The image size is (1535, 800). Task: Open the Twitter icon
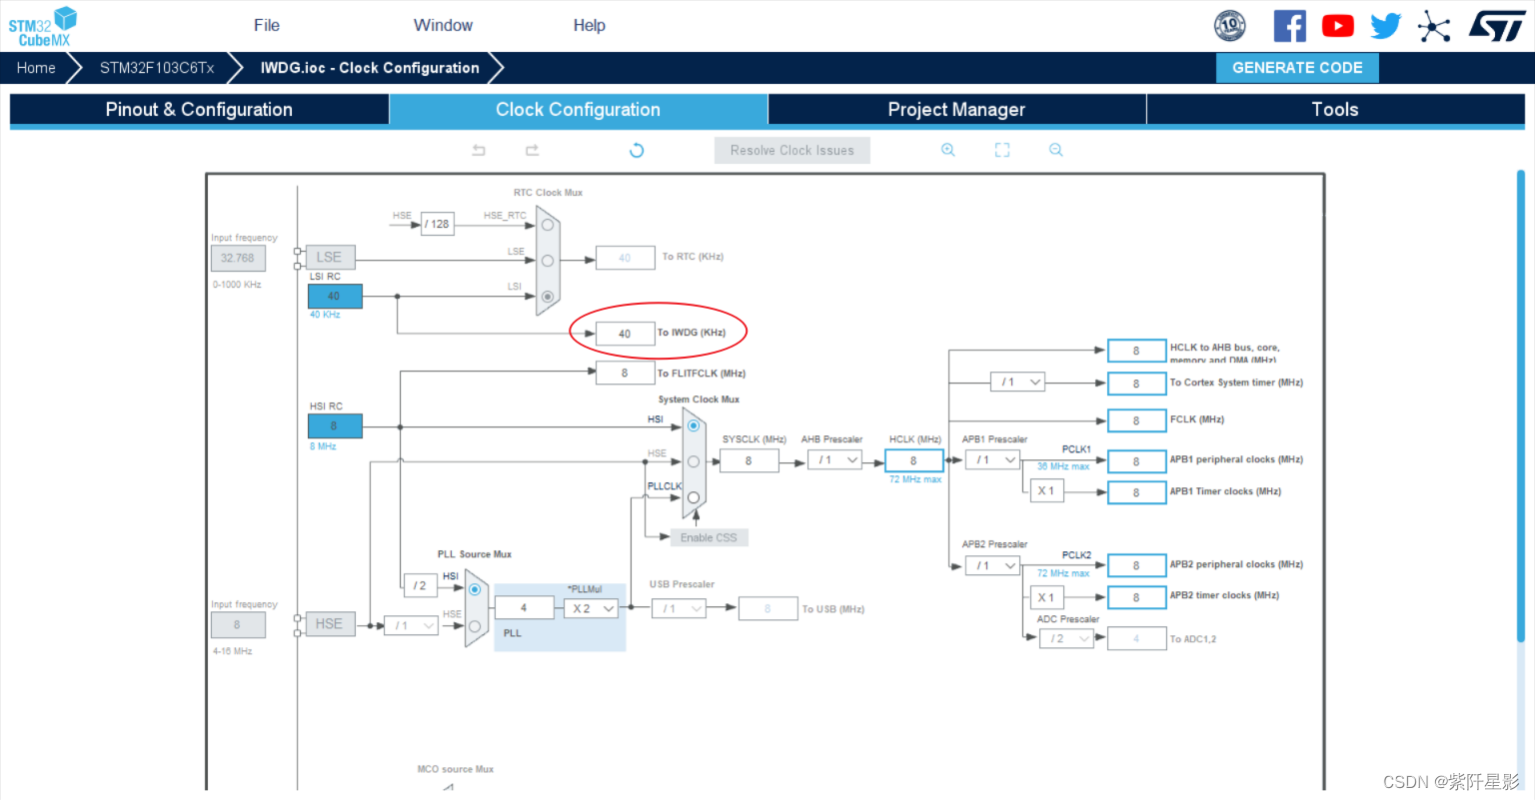(x=1385, y=26)
